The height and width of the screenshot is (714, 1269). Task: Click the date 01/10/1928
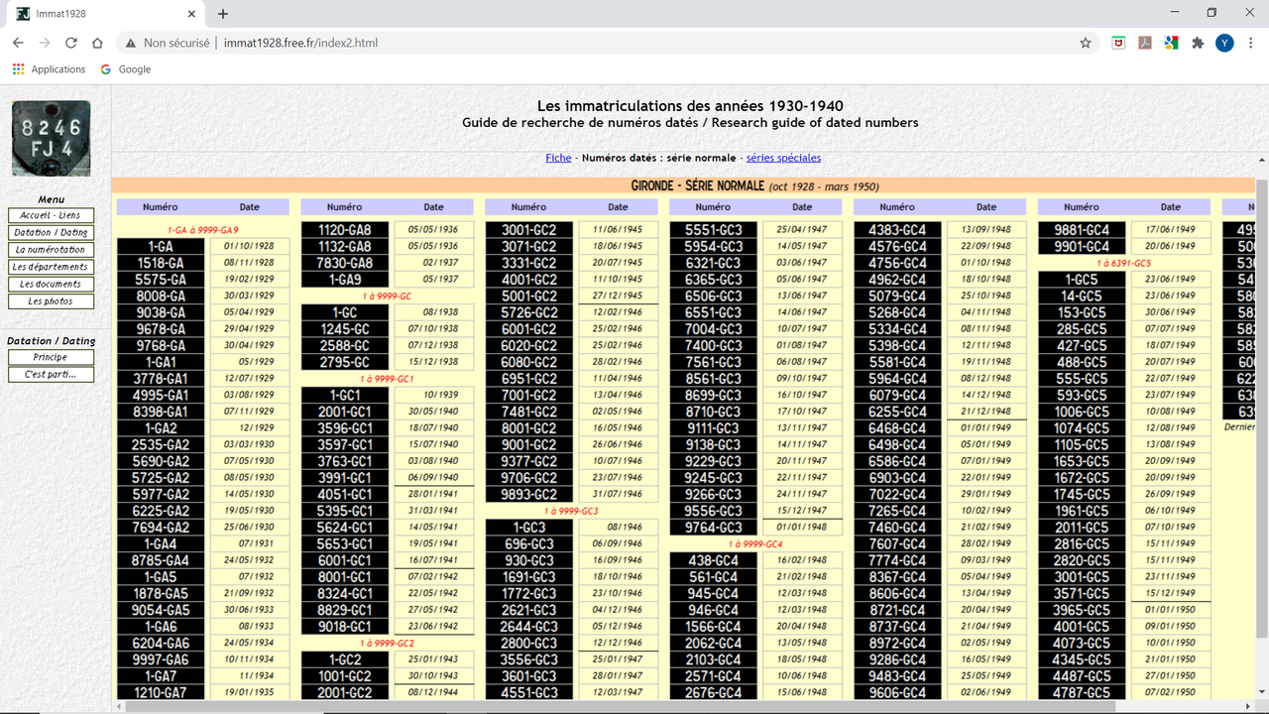(x=250, y=246)
